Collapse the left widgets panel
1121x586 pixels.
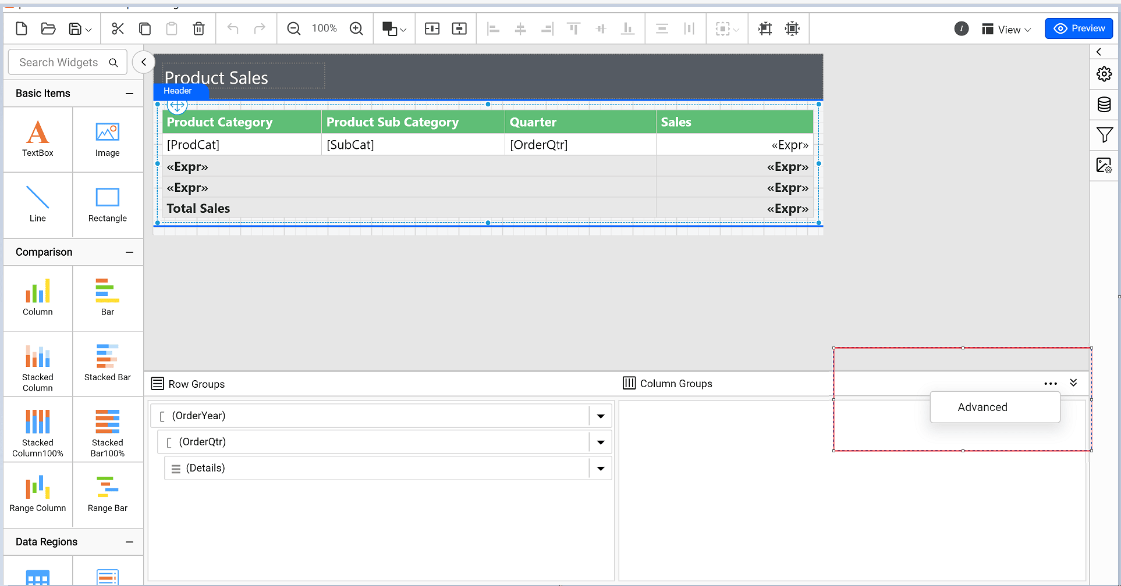pyautogui.click(x=143, y=62)
